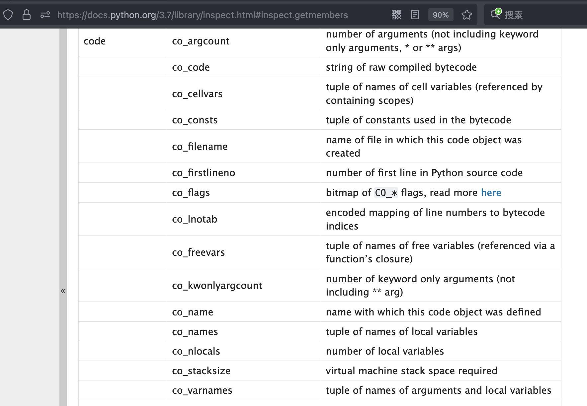Click 'tuple of names of arguments and local variables'
This screenshot has width=587, height=406.
point(438,390)
